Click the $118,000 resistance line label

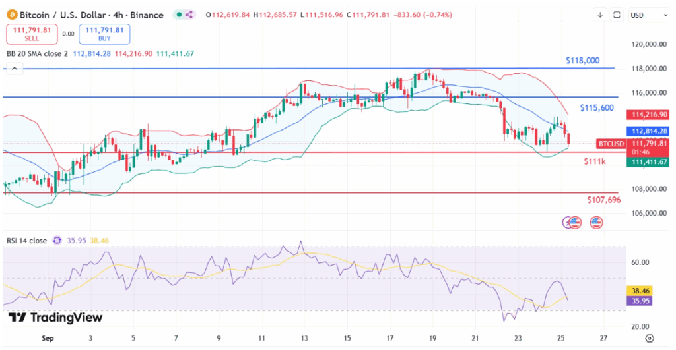click(582, 61)
